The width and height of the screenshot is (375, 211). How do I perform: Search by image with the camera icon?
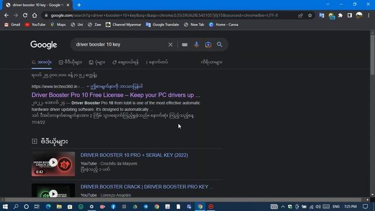coord(208,45)
